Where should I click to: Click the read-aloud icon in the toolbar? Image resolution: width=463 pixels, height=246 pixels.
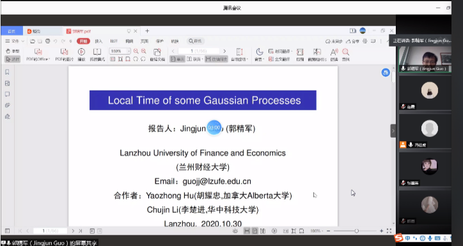tap(334, 55)
